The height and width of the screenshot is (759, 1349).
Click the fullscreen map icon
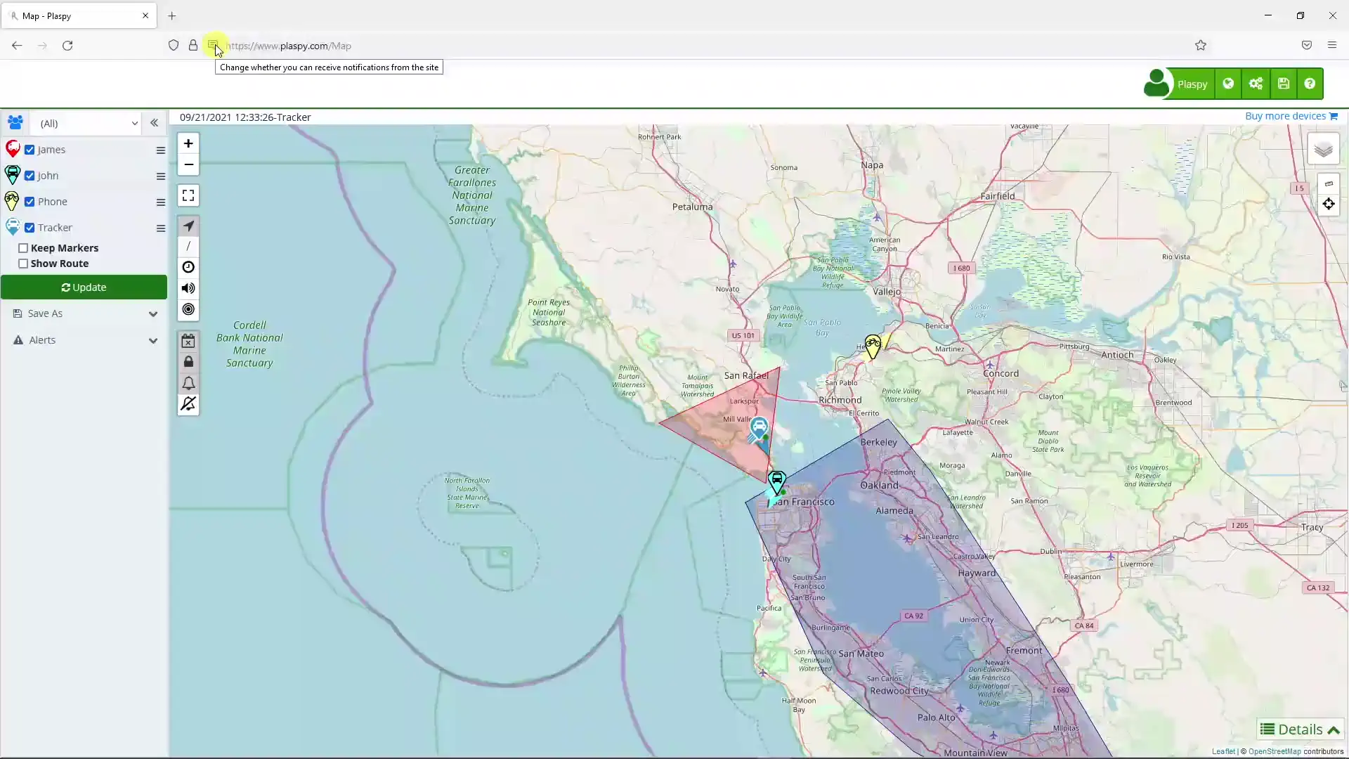[188, 195]
